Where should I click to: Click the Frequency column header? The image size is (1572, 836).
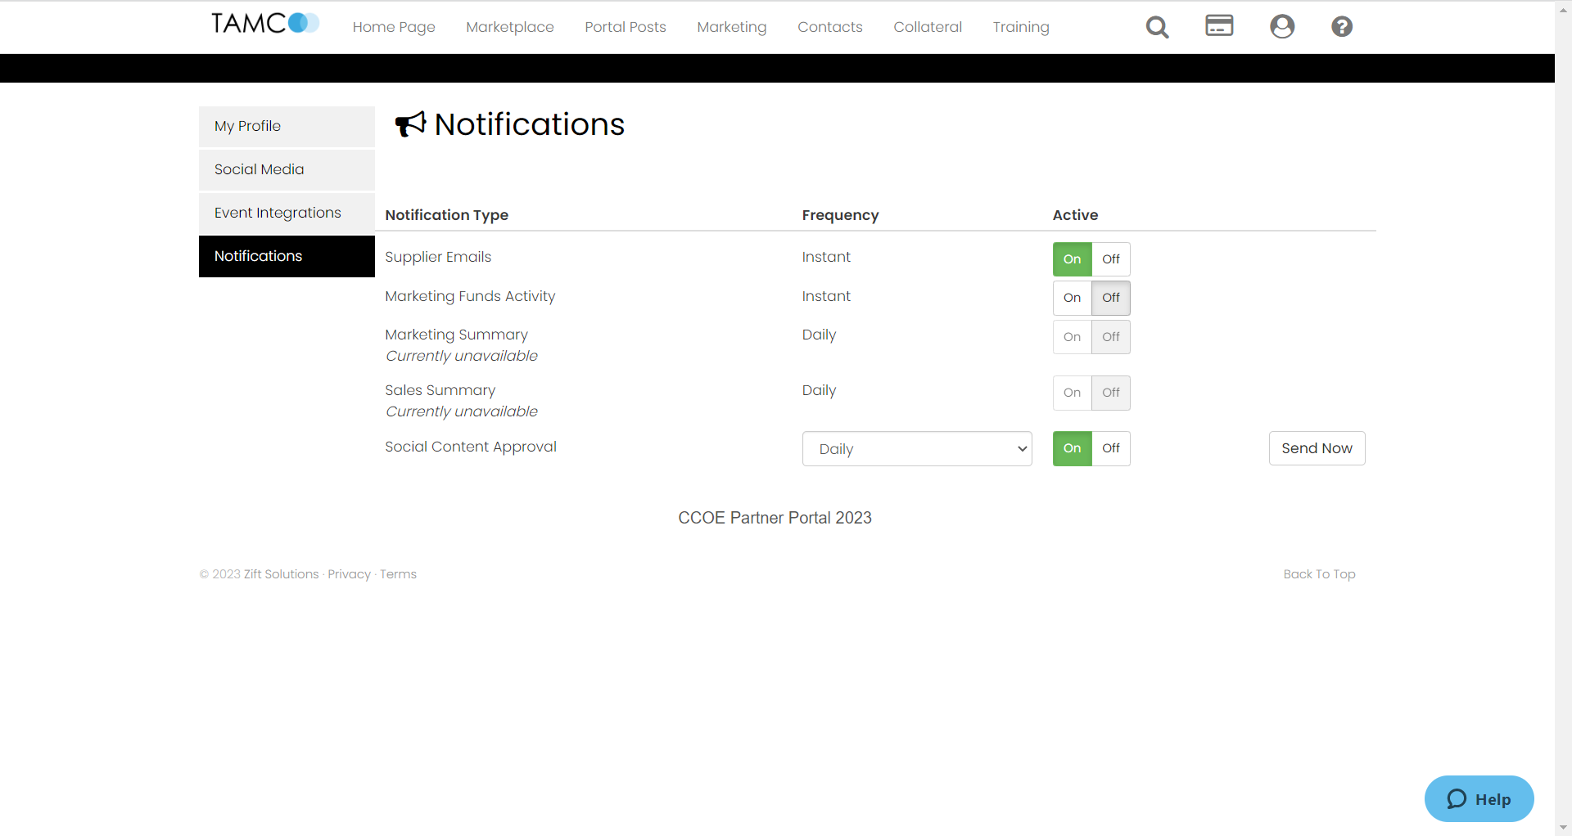click(x=840, y=215)
